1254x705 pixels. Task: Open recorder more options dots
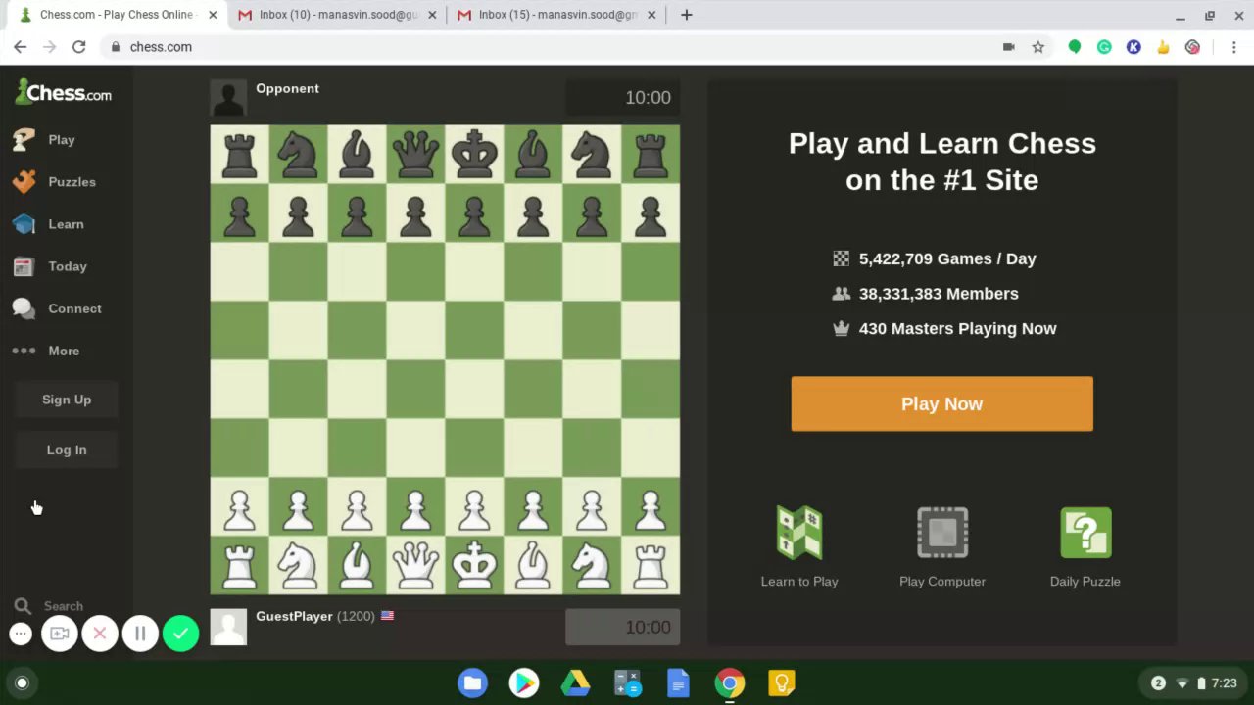tap(21, 634)
